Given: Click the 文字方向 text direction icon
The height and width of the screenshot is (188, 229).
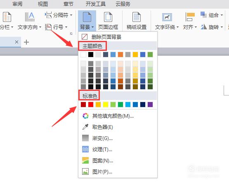Looking at the screenshot, I should [30, 17].
